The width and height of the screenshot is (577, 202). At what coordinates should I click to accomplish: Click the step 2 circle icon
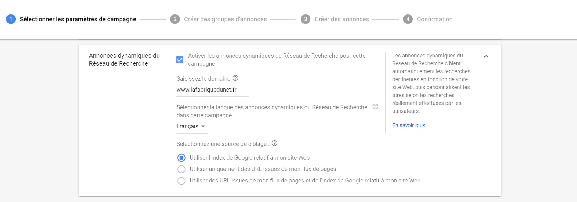click(175, 19)
